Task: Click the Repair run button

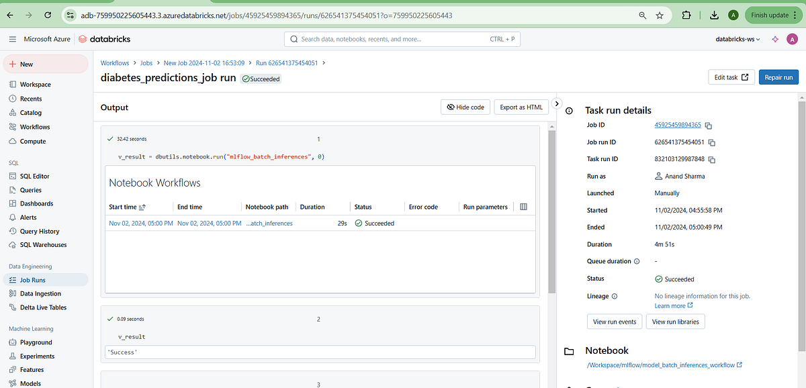Action: [778, 77]
